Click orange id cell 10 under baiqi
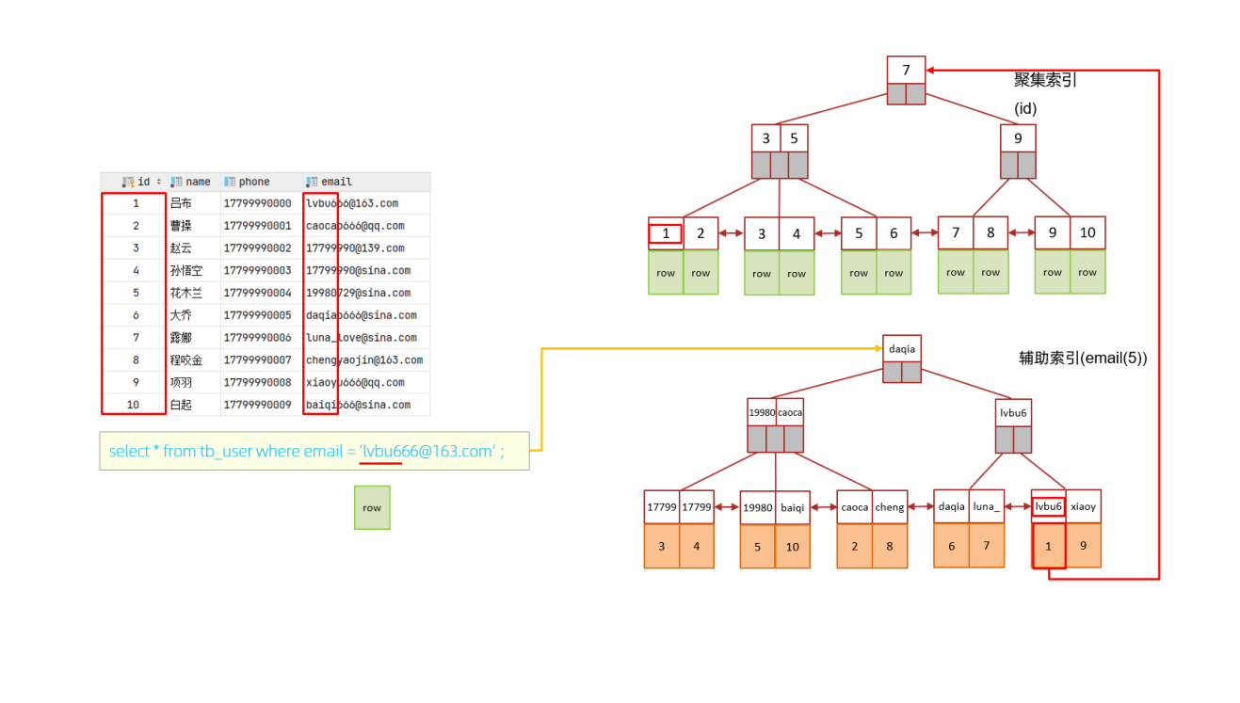The image size is (1240, 703). pos(793,547)
